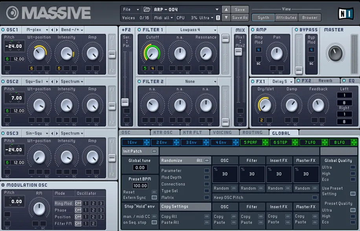Click the Filter 1 Cutoff knob
360x231 pixels.
coord(152,53)
